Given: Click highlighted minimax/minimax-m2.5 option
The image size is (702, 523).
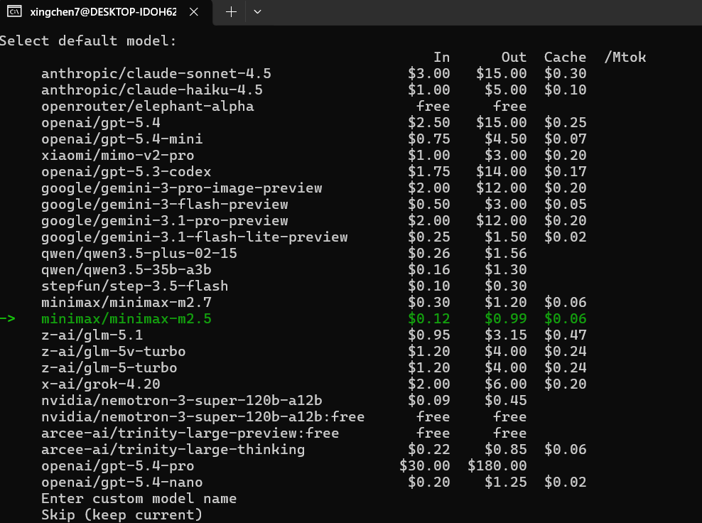Looking at the screenshot, I should 126,319.
